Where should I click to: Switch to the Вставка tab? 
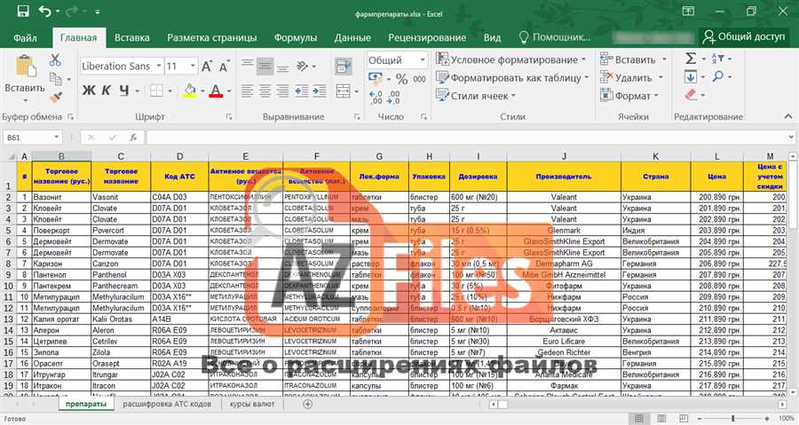[132, 37]
